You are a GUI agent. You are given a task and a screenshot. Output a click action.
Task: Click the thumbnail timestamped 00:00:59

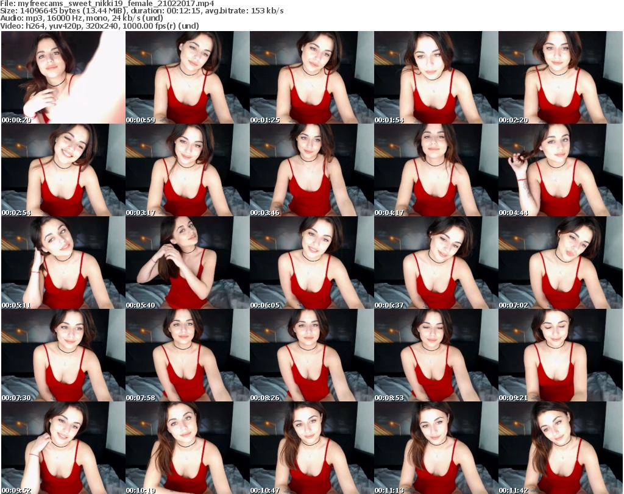pos(188,77)
